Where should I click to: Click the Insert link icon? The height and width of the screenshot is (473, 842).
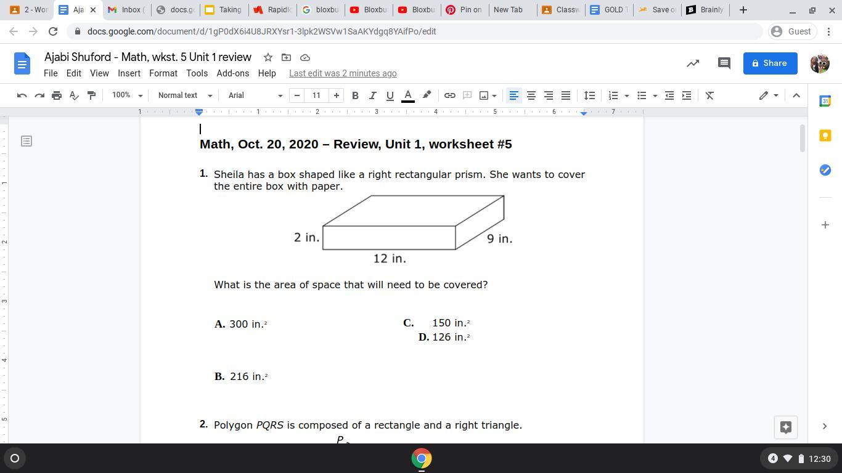[x=450, y=95]
